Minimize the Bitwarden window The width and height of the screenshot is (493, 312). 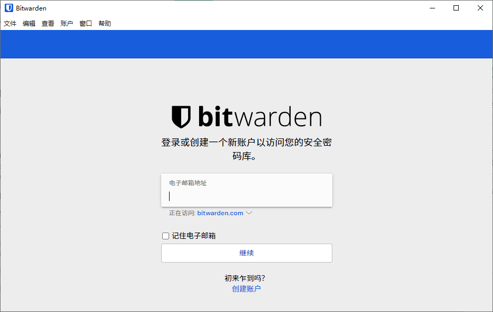(x=432, y=8)
